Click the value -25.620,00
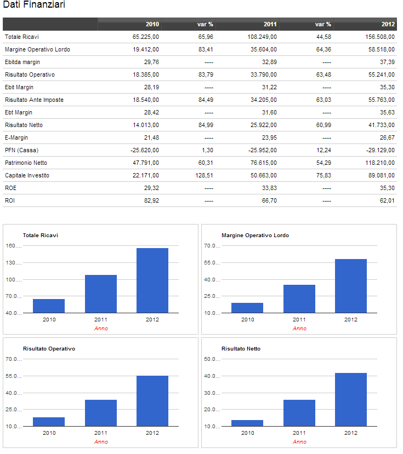Image resolution: width=403 pixels, height=454 pixels. (145, 150)
